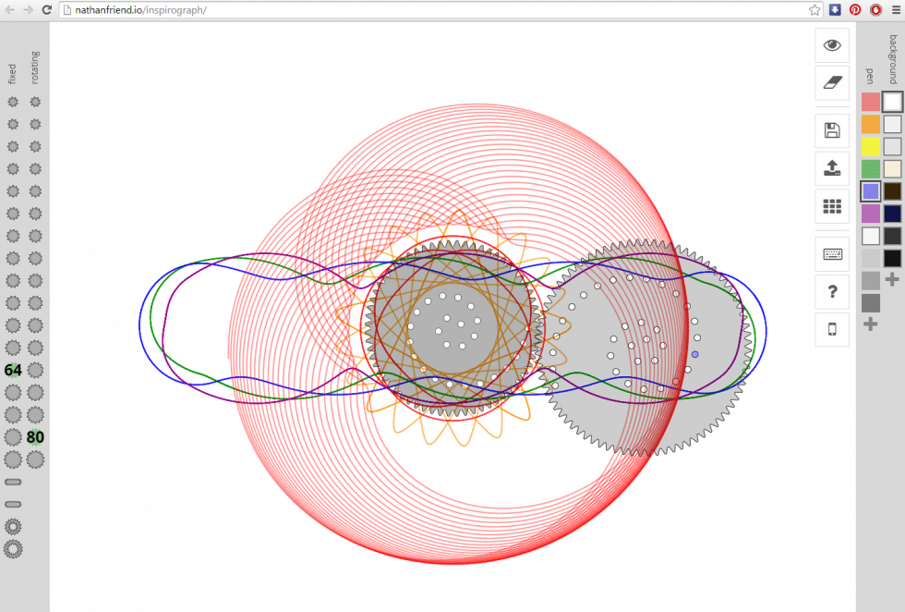
Task: Save the drawing with the floppy disk icon
Action: coord(832,130)
